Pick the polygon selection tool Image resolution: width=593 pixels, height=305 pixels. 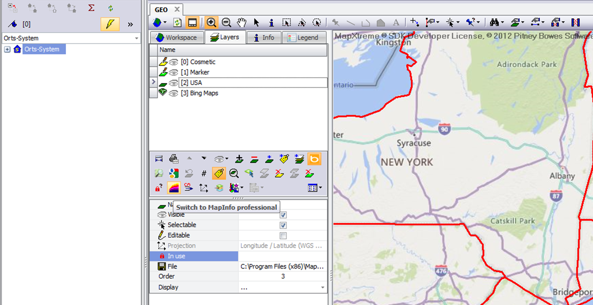point(302,23)
